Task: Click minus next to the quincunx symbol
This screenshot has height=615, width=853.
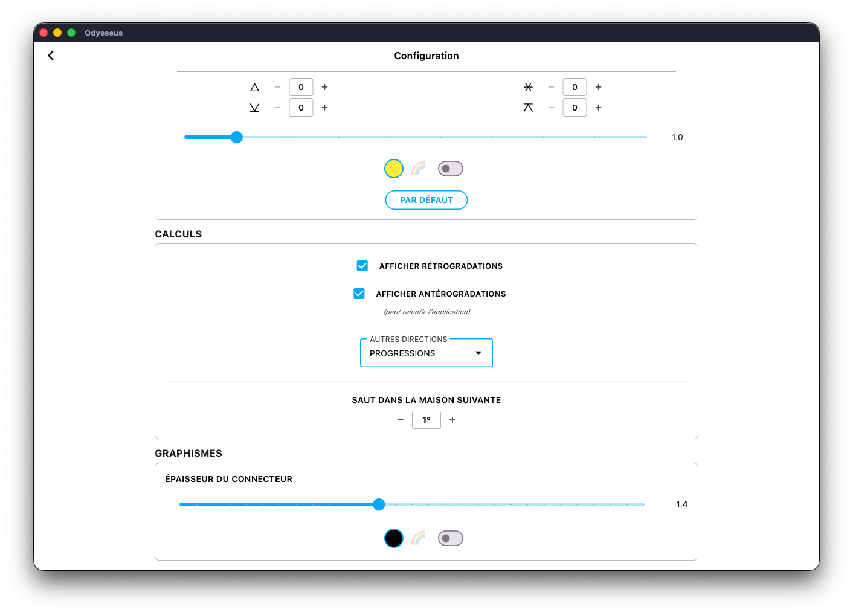Action: [551, 108]
